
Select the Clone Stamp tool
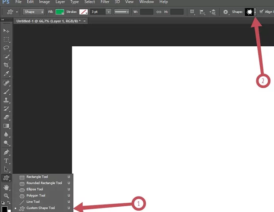[7, 100]
